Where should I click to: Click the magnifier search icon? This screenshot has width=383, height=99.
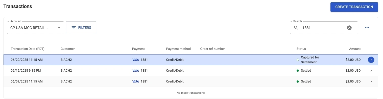pyautogui.click(x=296, y=28)
